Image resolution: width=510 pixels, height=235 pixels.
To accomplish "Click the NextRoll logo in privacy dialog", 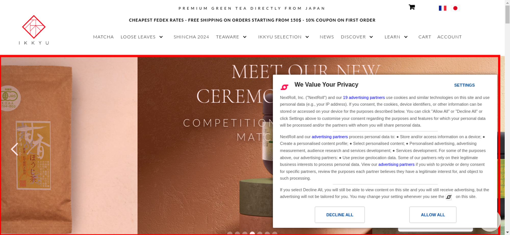I will [x=284, y=87].
